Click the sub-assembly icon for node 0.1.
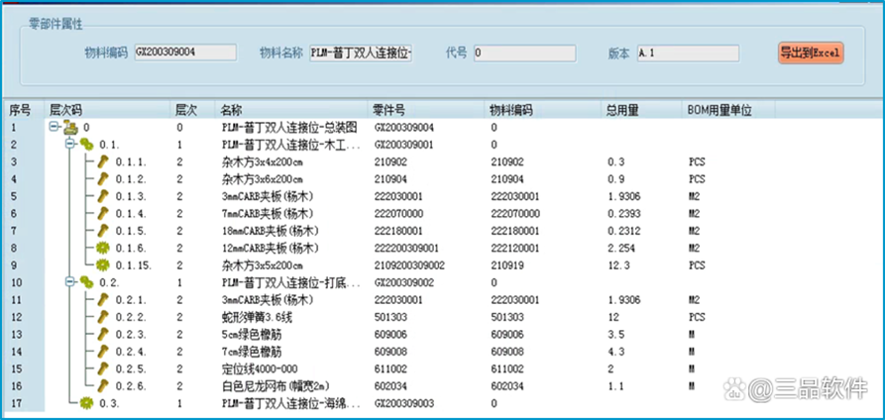 (x=87, y=145)
